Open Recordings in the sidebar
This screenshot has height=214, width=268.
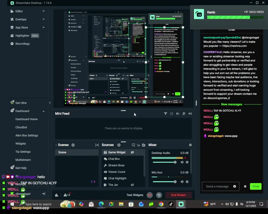coord(22,44)
